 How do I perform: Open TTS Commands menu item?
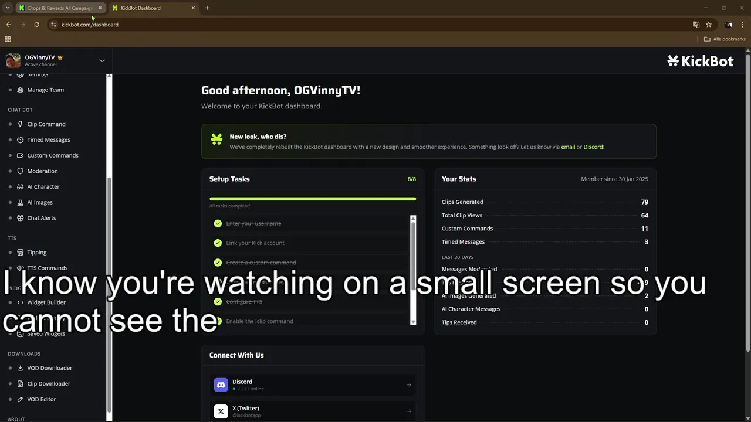[x=47, y=268]
